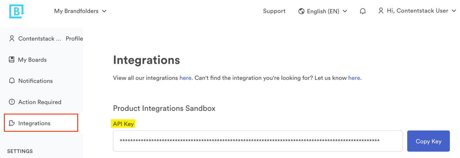Image resolution: width=460 pixels, height=158 pixels.
Task: Click the Brandfolder logo icon
Action: point(17,11)
